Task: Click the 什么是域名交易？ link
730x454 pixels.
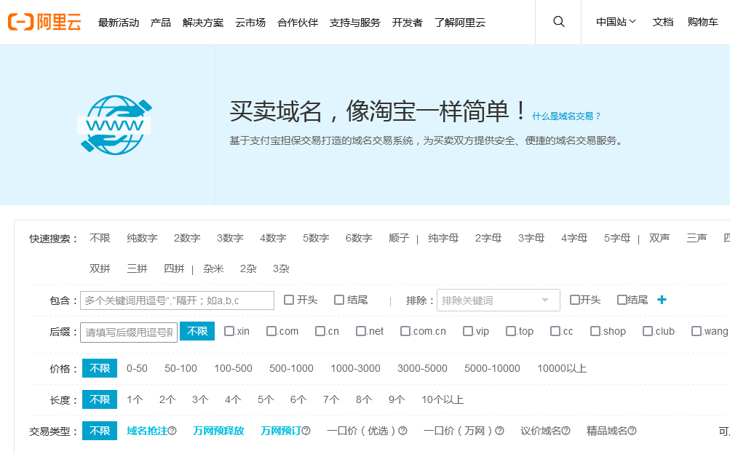Action: 566,116
